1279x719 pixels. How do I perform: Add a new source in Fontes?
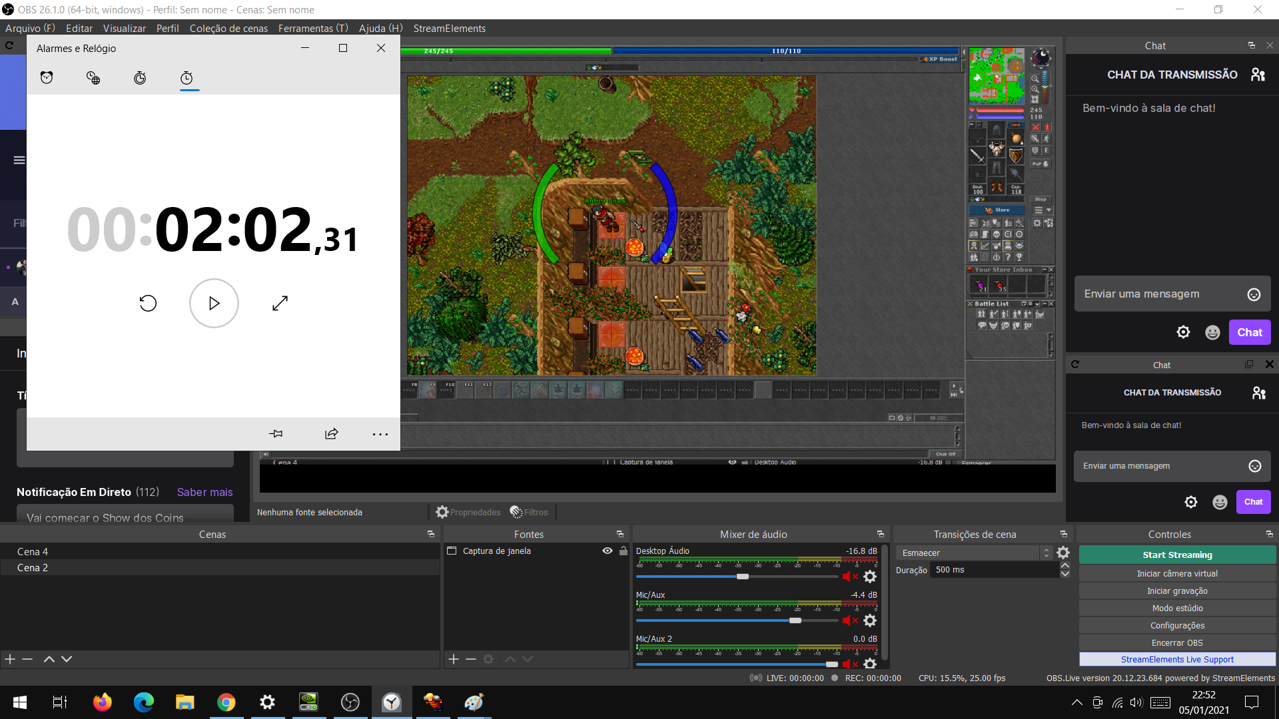pyautogui.click(x=454, y=659)
